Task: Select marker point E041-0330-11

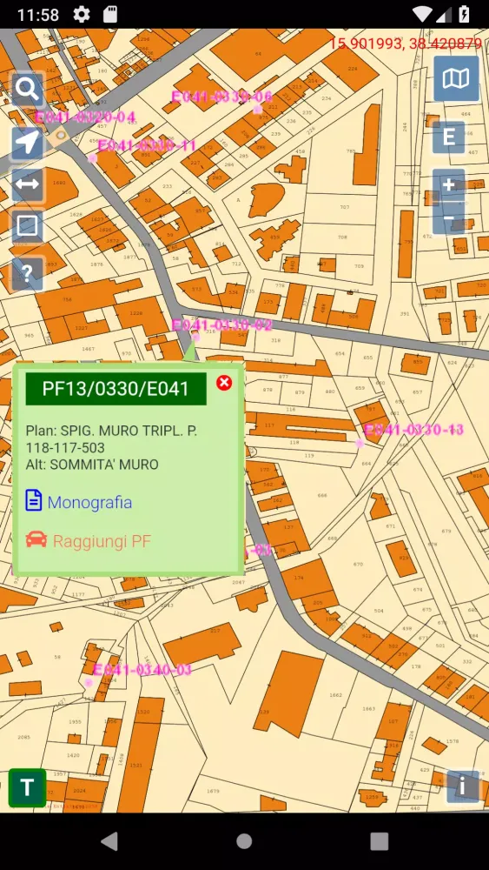Action: [92, 158]
